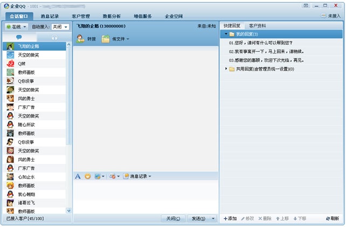The image size is (346, 227).
Task: Click the 随心所欲 penguin avatar
Action: 10,125
